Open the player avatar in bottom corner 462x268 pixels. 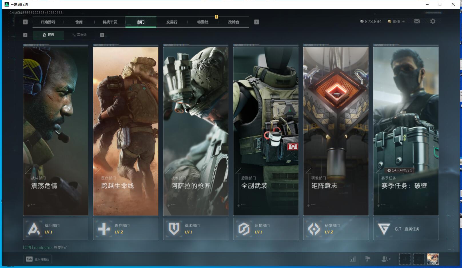[x=433, y=259]
